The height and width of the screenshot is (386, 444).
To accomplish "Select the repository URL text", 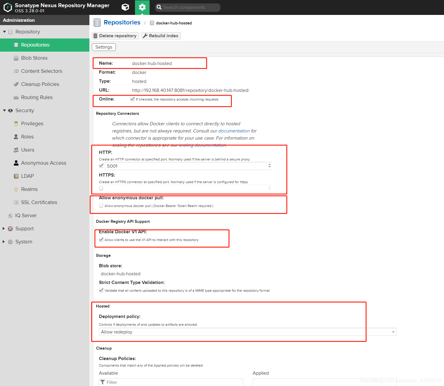I will pyautogui.click(x=191, y=90).
